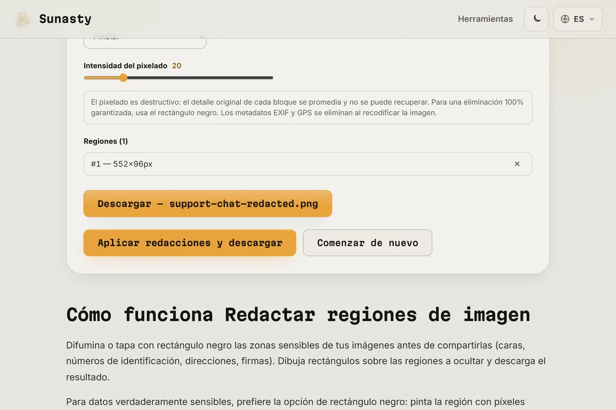
Task: Click the dark part of intensity slider track
Action: click(x=200, y=78)
